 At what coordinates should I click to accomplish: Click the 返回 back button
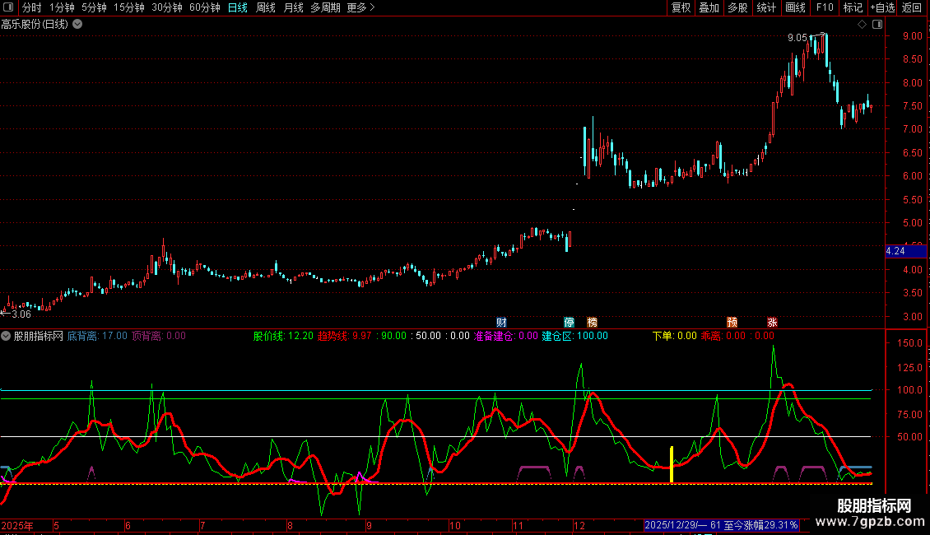(912, 7)
